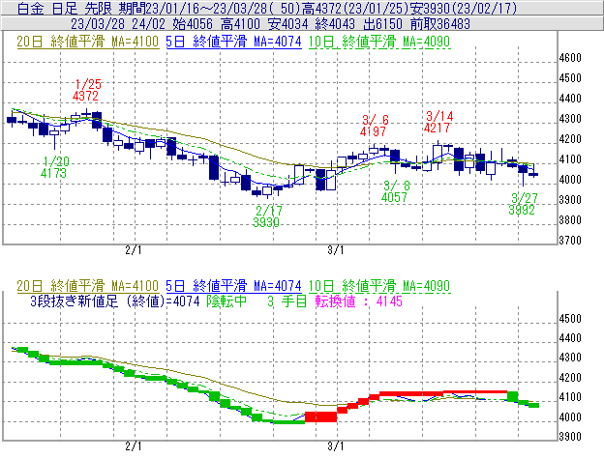Click the 転換値 : 4145 text
Viewport: 604px width, 459px height.
click(x=358, y=301)
